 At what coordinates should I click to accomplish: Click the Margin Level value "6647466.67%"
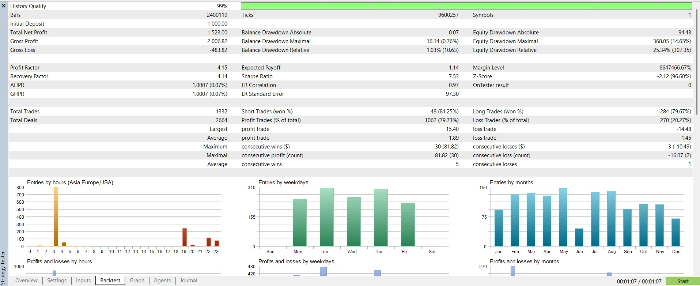[675, 68]
